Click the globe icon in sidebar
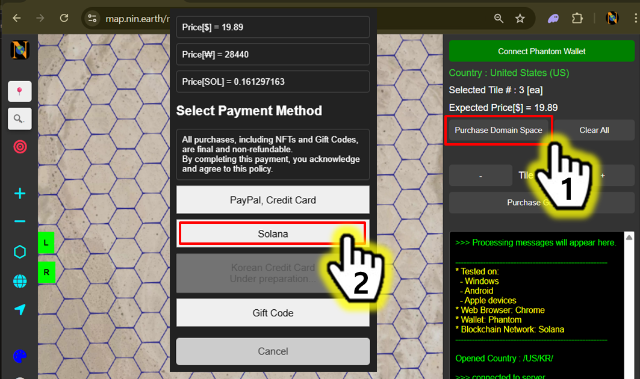The height and width of the screenshot is (379, 640). coord(20,281)
